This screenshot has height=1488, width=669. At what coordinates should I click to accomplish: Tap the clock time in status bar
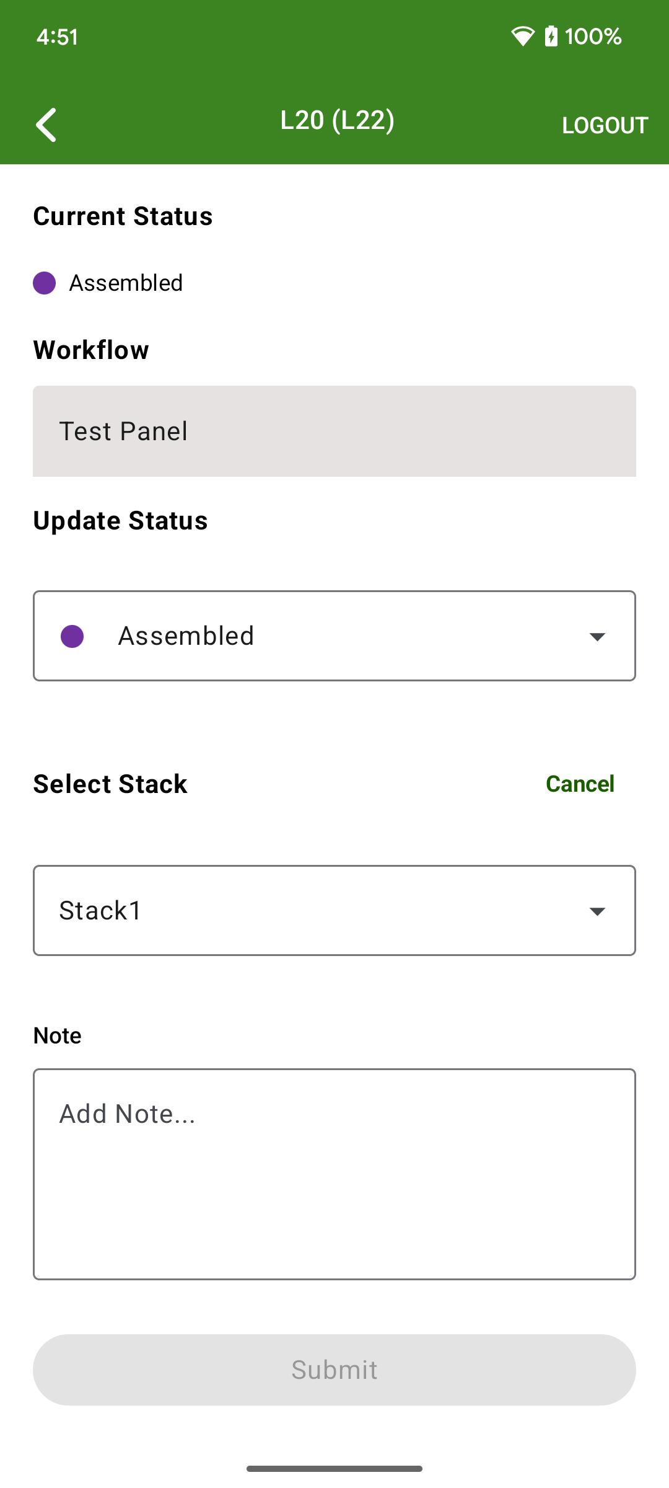click(x=57, y=37)
